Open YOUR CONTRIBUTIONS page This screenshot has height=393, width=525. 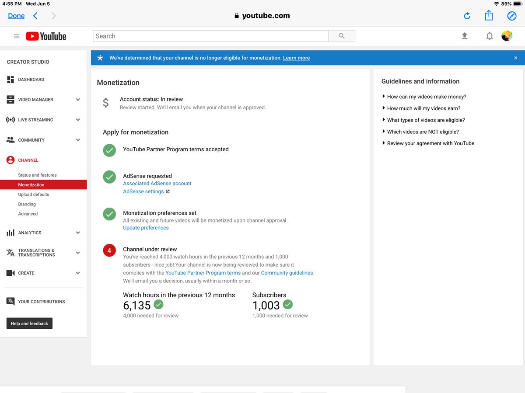coord(42,302)
